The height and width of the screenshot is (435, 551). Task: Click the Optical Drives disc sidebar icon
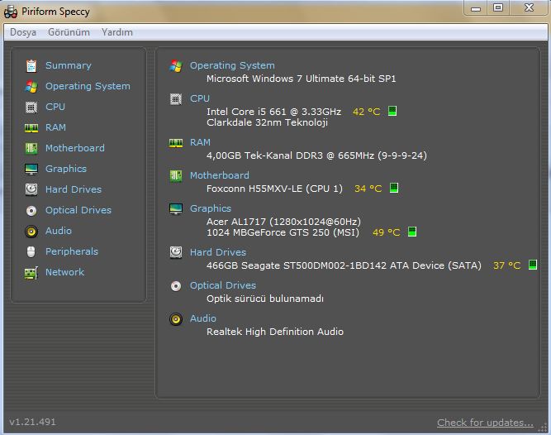31,210
